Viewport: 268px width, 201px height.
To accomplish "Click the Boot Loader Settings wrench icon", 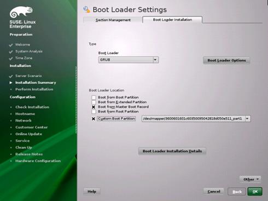I will pos(86,9).
